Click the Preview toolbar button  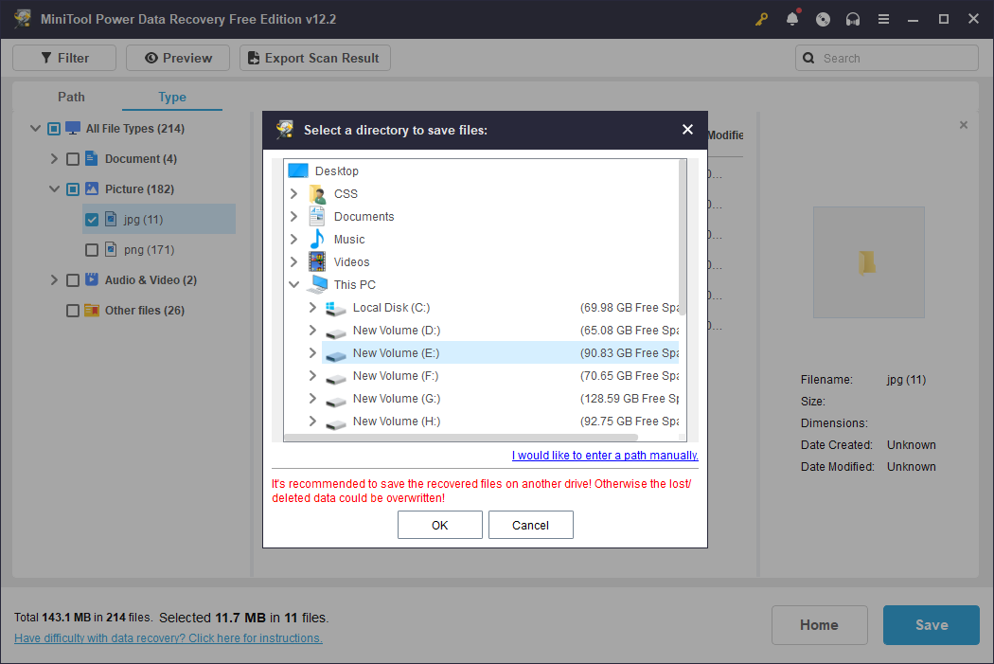click(x=178, y=58)
